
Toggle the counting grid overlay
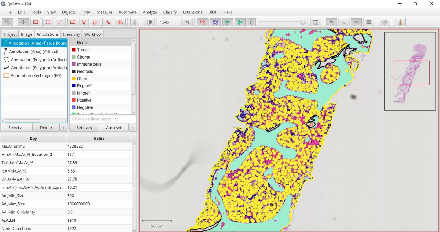[x=369, y=22]
